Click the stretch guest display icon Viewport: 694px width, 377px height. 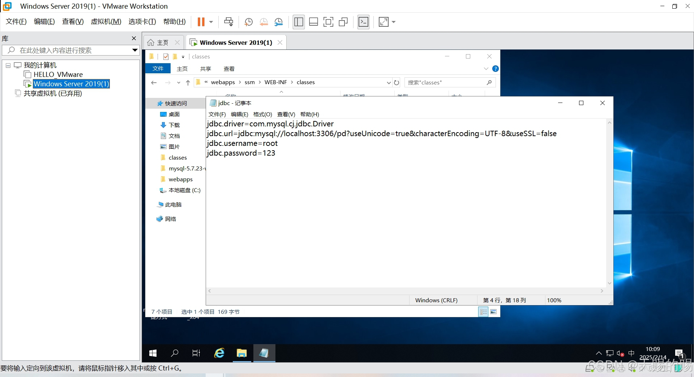[384, 22]
